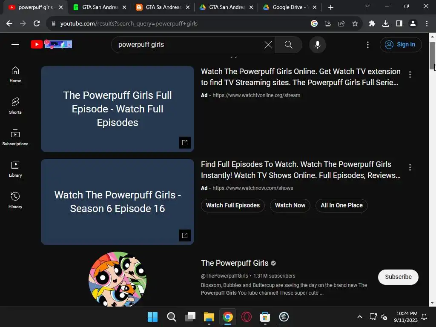Close the powerpuff girls tab
The width and height of the screenshot is (436, 327).
tap(61, 7)
